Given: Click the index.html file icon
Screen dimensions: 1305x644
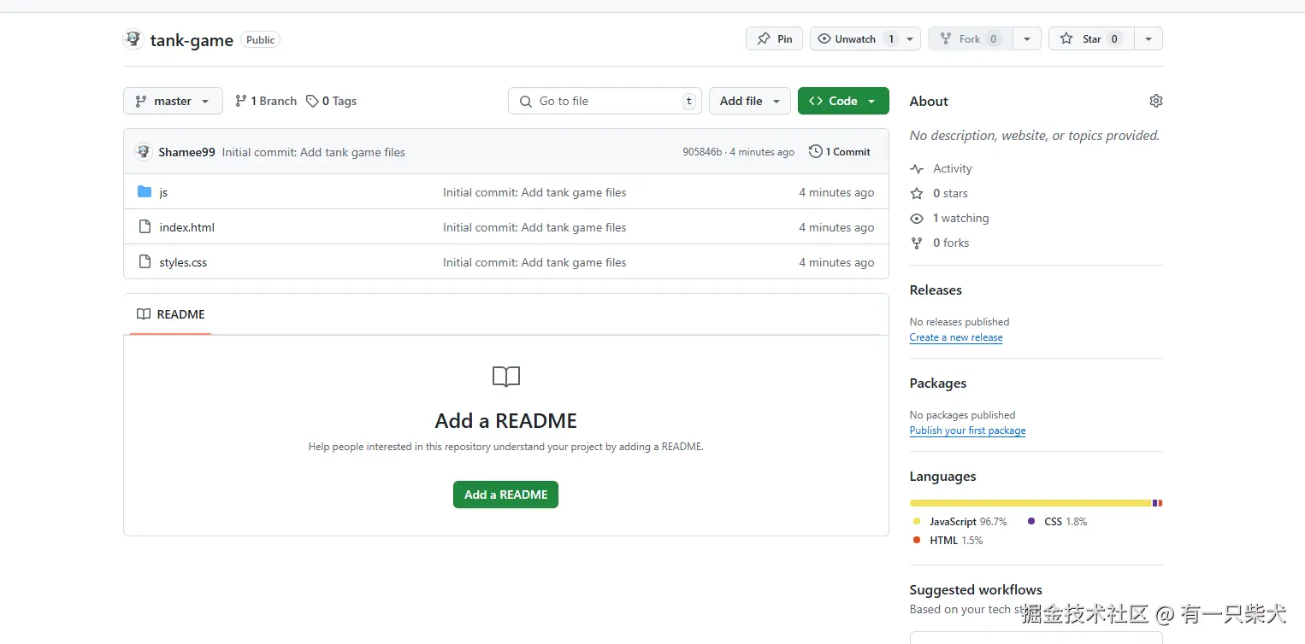Looking at the screenshot, I should pyautogui.click(x=145, y=227).
